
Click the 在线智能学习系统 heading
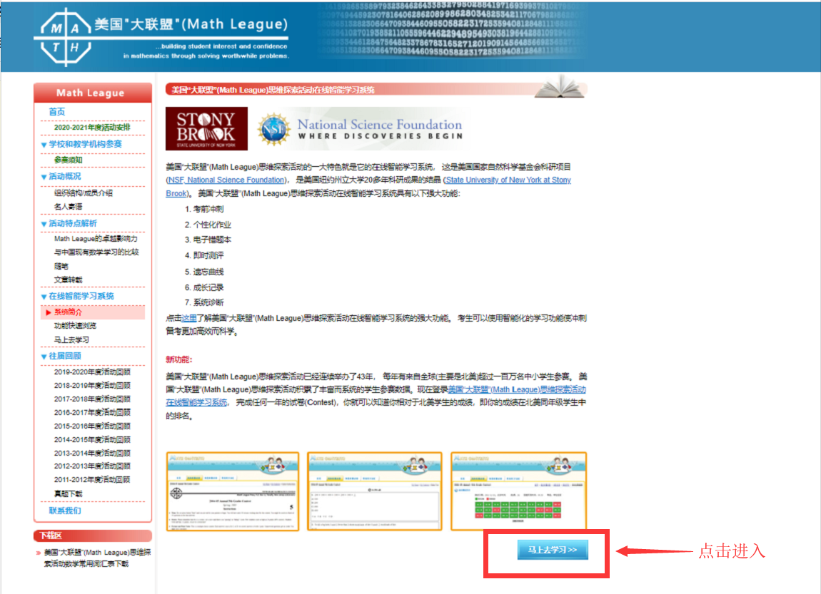coord(81,296)
